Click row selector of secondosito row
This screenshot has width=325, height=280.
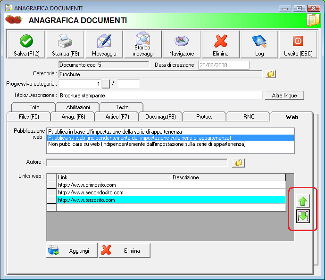[51, 192]
